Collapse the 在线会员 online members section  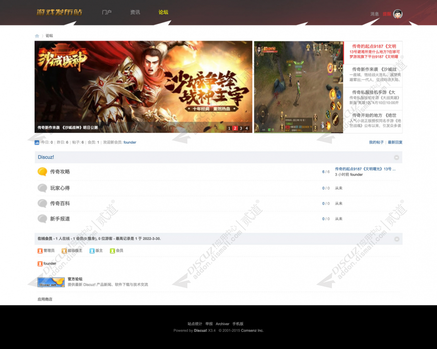pos(397,239)
